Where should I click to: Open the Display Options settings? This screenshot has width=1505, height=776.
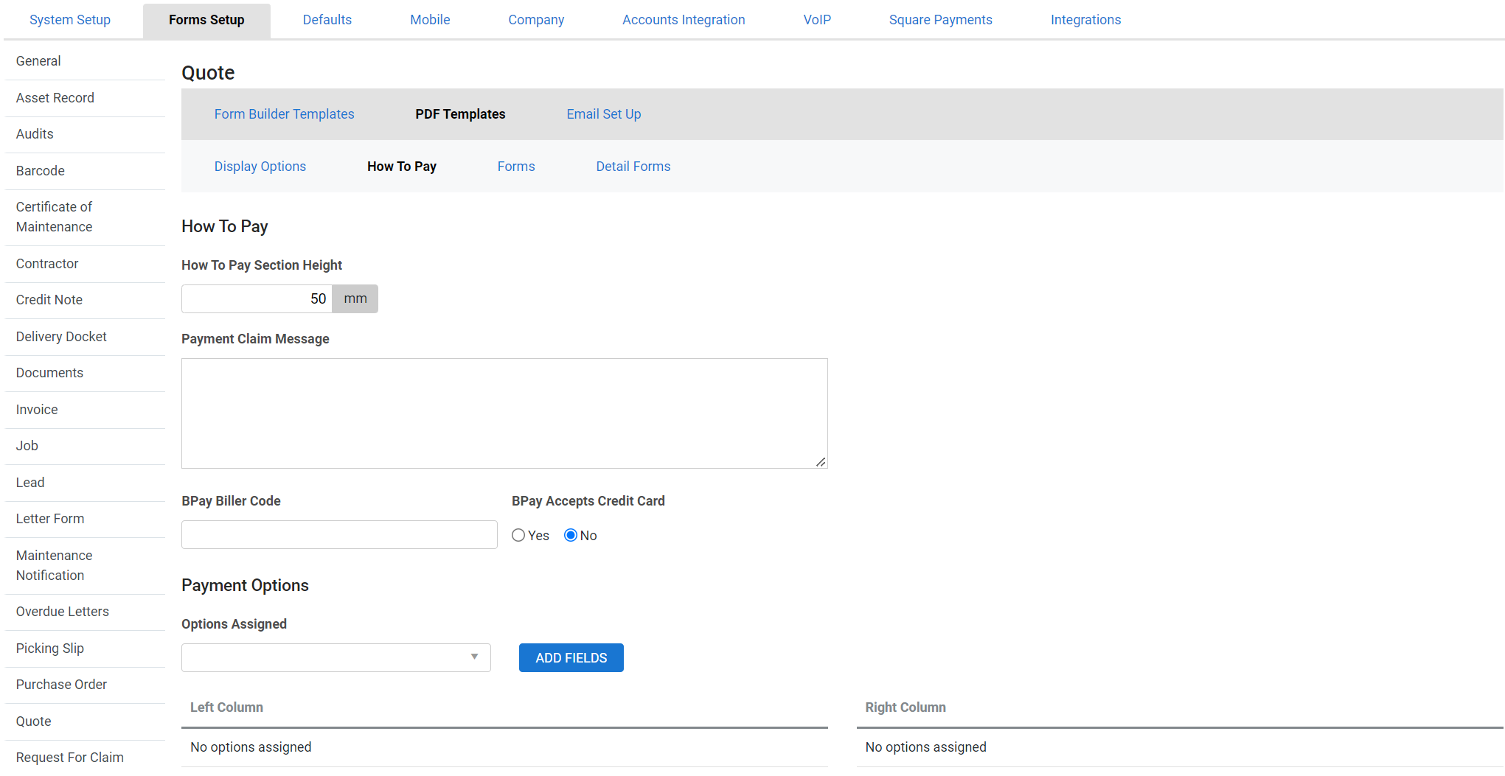click(x=260, y=167)
